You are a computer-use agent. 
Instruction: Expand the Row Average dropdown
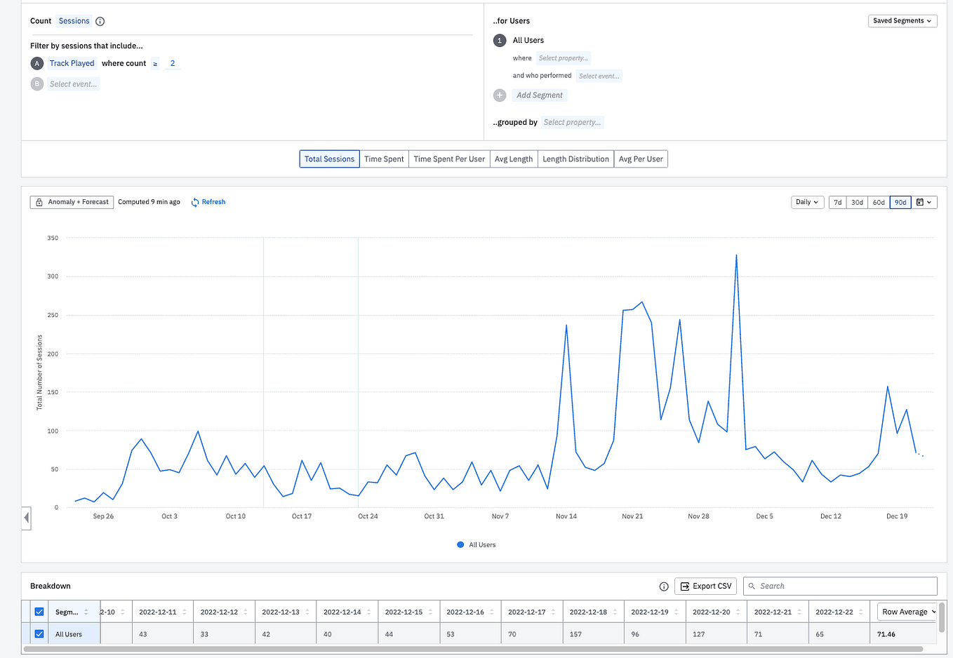pos(907,612)
